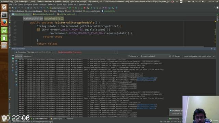Click the Help question mark toolbar icon
The height and width of the screenshot is (123, 219).
coord(116,8)
